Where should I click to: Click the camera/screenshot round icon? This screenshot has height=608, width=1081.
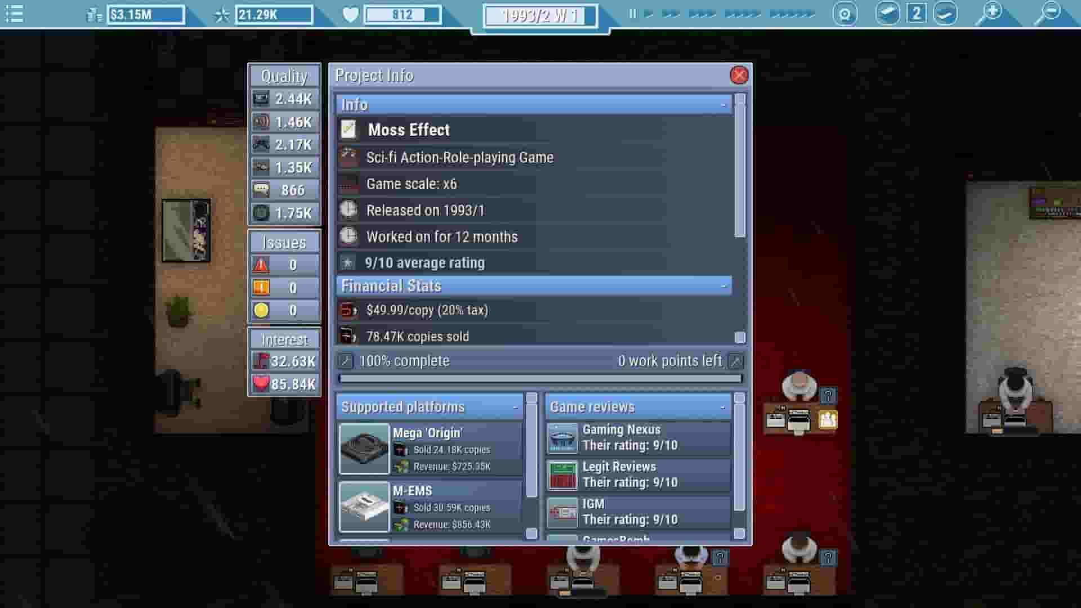(845, 14)
